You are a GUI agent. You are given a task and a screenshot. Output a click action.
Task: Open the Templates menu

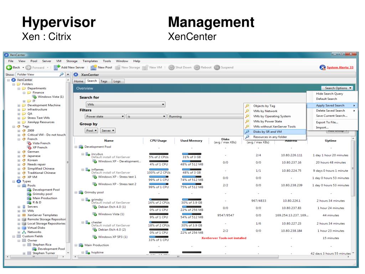(x=90, y=61)
